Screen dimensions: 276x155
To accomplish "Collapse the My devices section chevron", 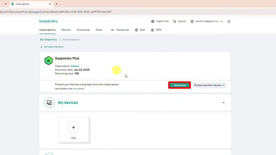I will (224, 103).
